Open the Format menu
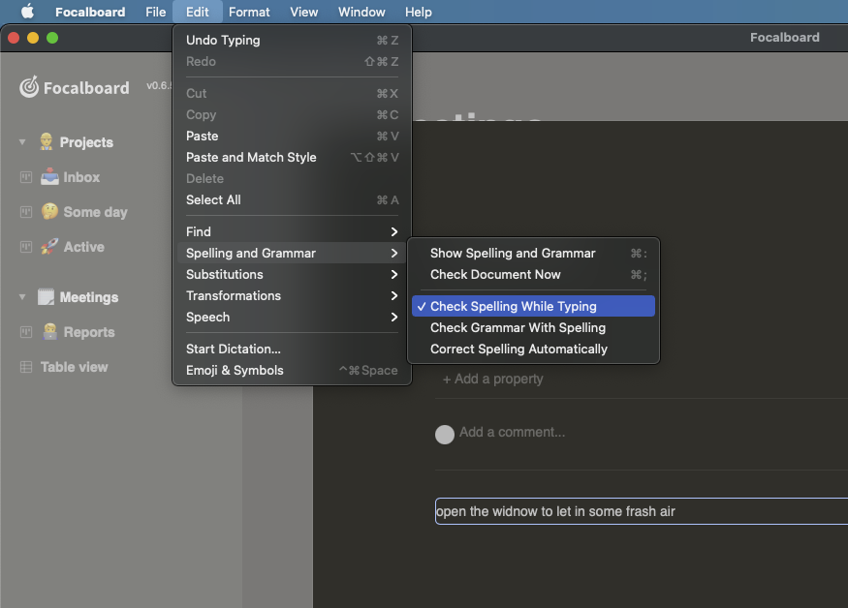Image resolution: width=848 pixels, height=608 pixels. pos(249,12)
